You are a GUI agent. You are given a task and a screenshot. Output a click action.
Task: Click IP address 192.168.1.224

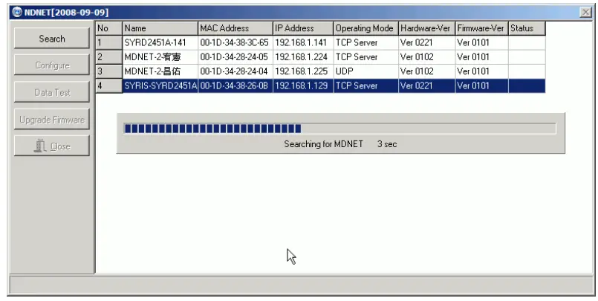[303, 57]
